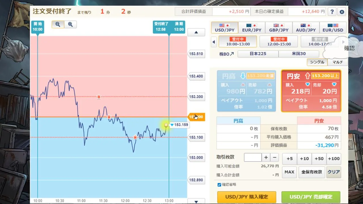This screenshot has width=363, height=204.
Task: Select the USD/JPY currency pair tab
Action: click(x=225, y=27)
